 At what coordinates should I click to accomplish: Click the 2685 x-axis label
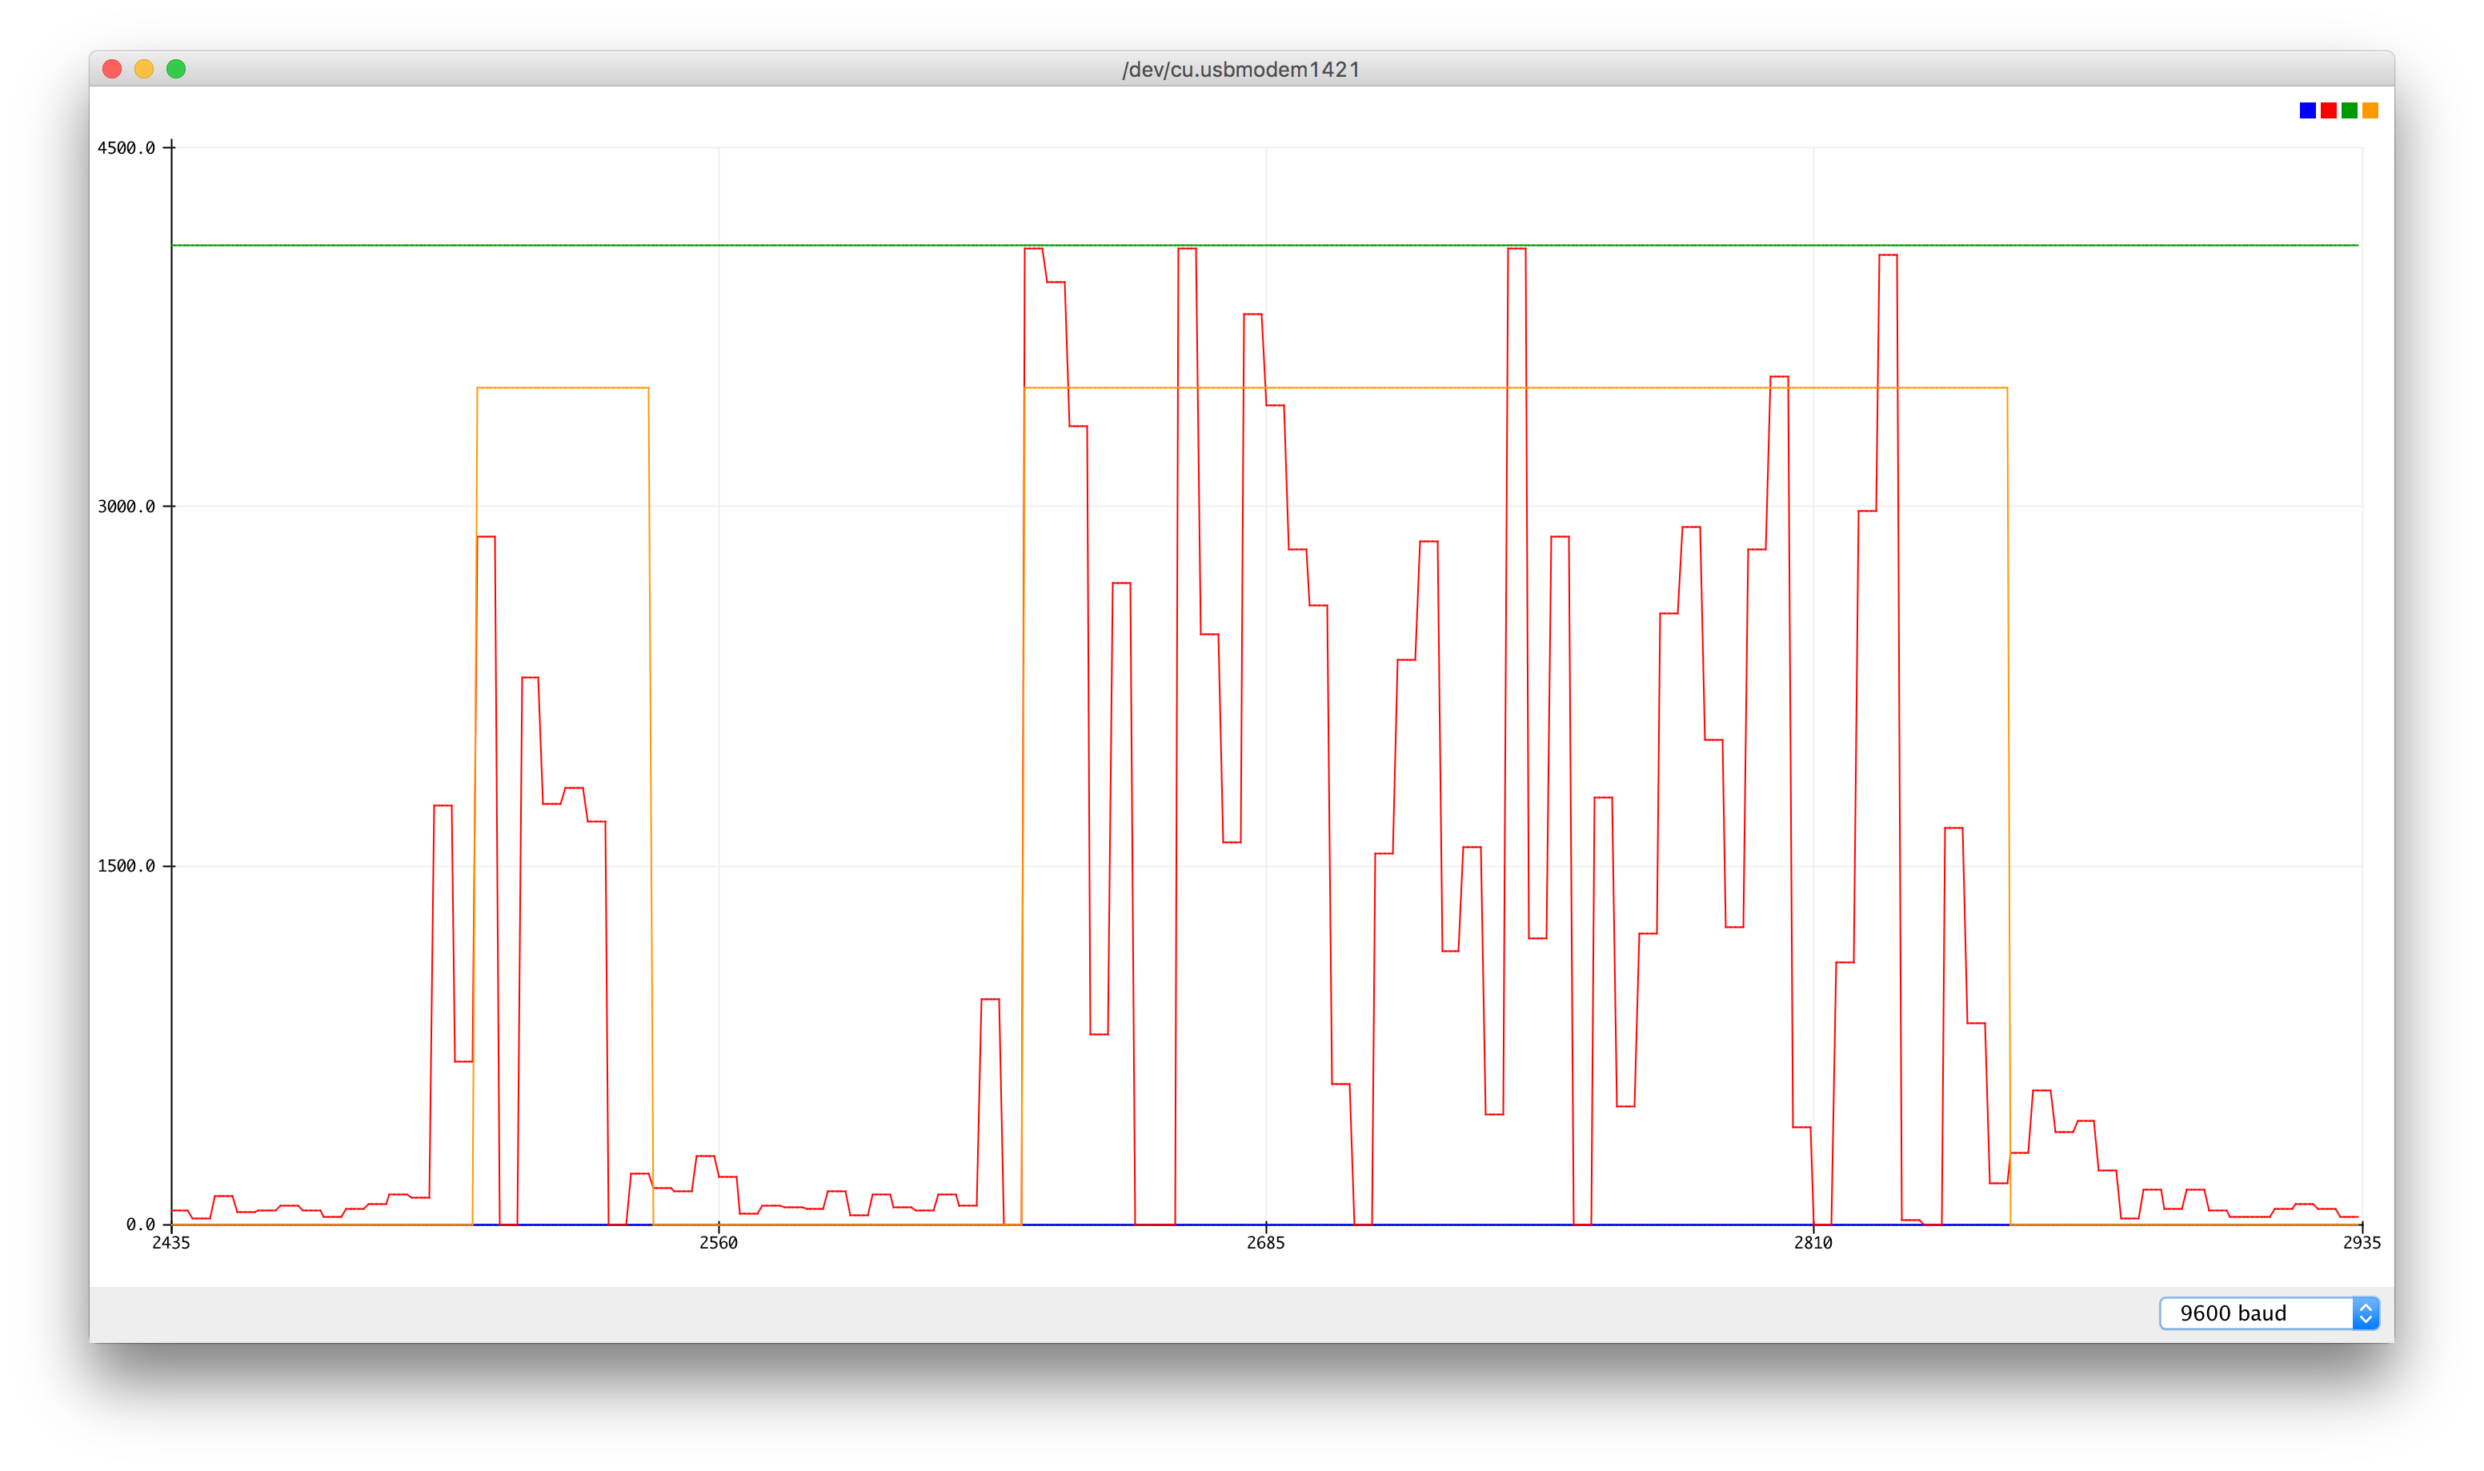[1265, 1243]
